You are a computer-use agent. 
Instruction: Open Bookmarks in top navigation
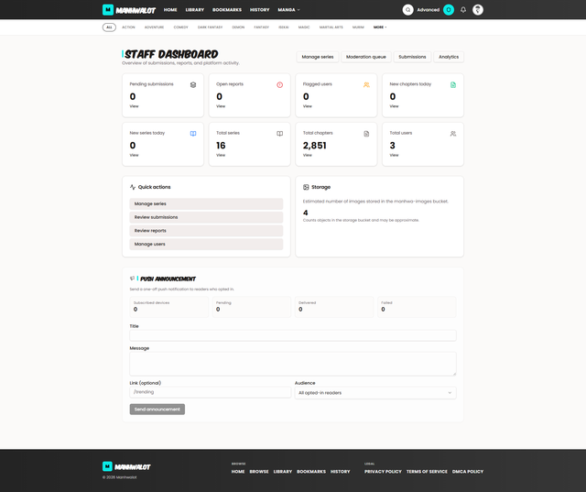coord(227,10)
